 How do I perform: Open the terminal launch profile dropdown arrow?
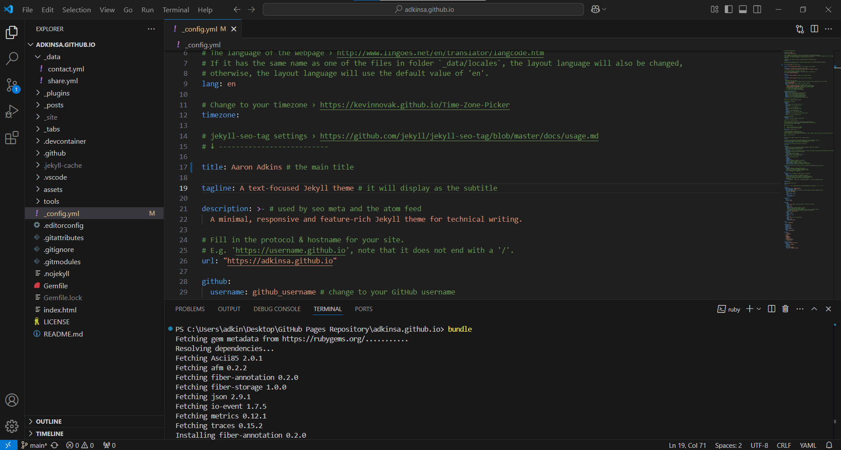click(759, 309)
